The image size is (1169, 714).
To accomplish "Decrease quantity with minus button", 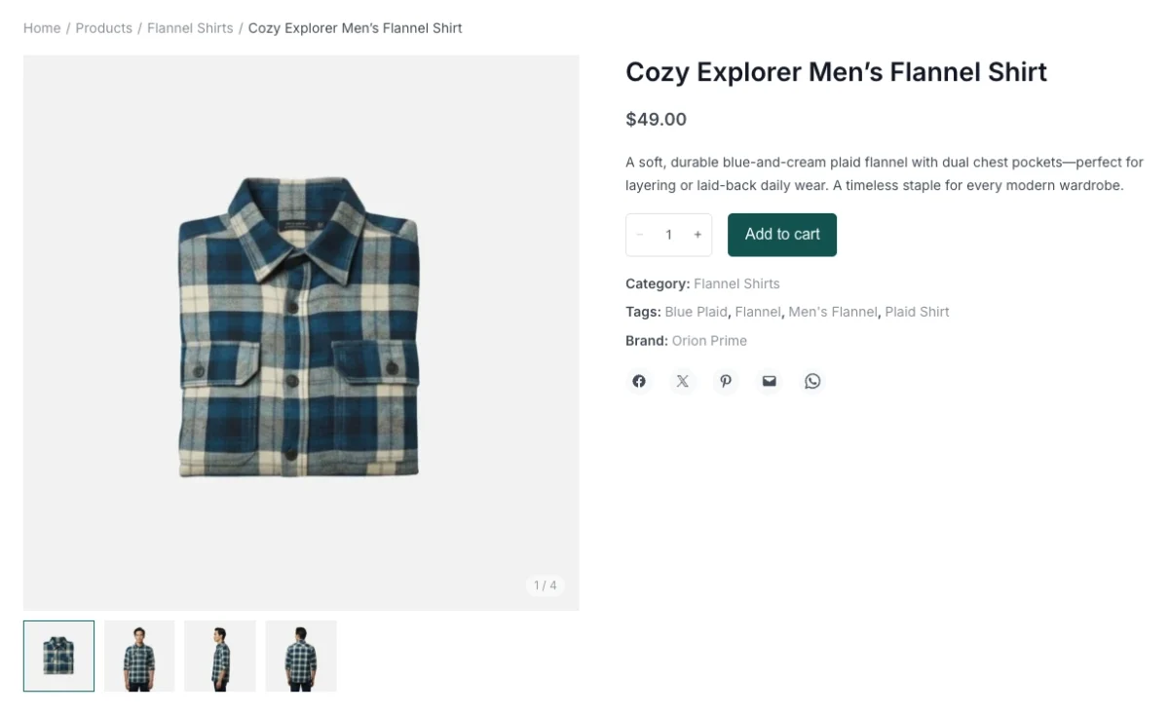I will (640, 235).
